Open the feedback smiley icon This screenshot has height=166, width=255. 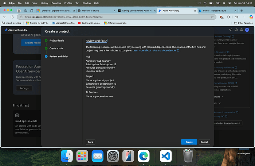242,30
